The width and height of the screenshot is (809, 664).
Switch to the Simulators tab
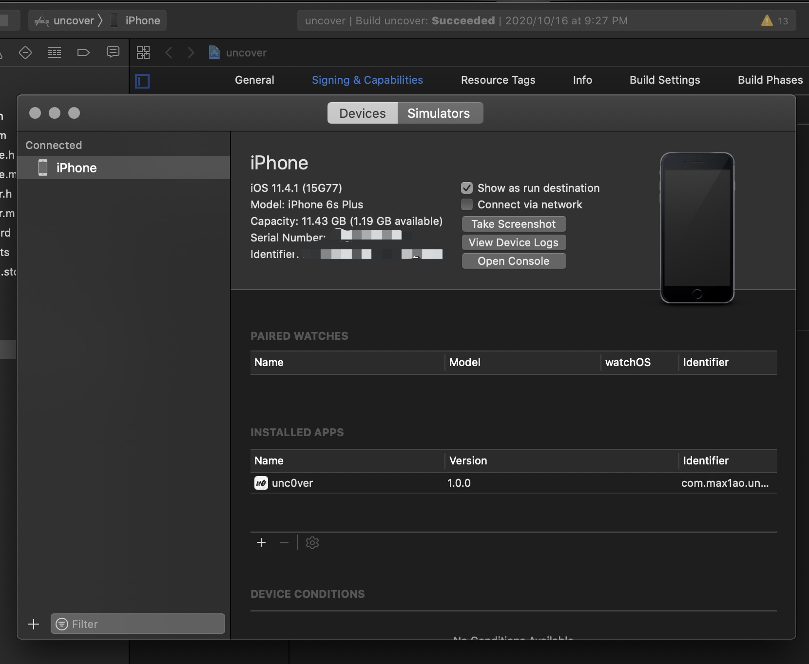(441, 113)
